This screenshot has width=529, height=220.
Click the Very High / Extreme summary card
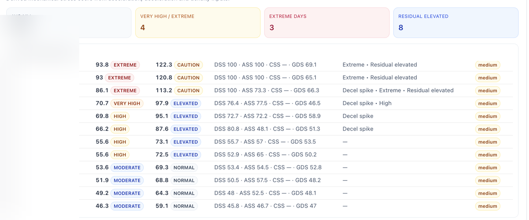(x=197, y=22)
